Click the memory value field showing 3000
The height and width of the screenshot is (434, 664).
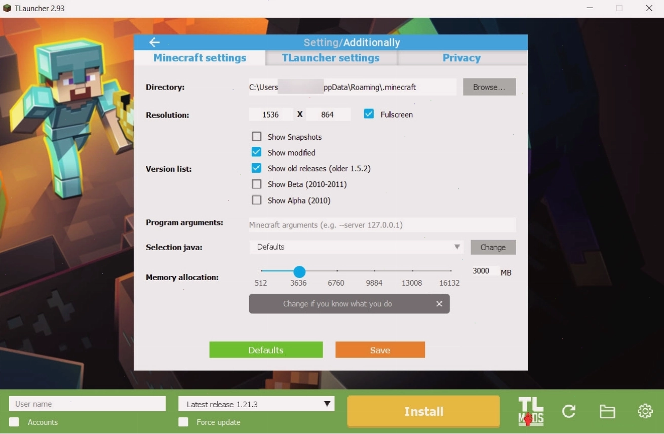point(484,271)
